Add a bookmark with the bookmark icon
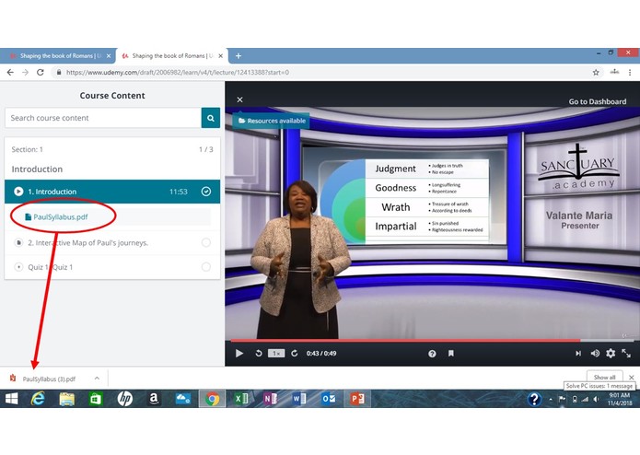 coord(450,354)
